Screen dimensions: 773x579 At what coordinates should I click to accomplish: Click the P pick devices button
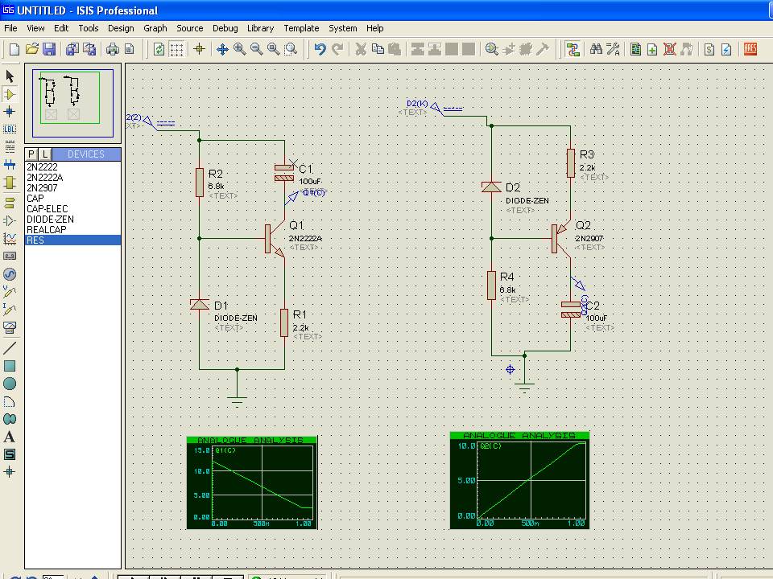point(31,154)
